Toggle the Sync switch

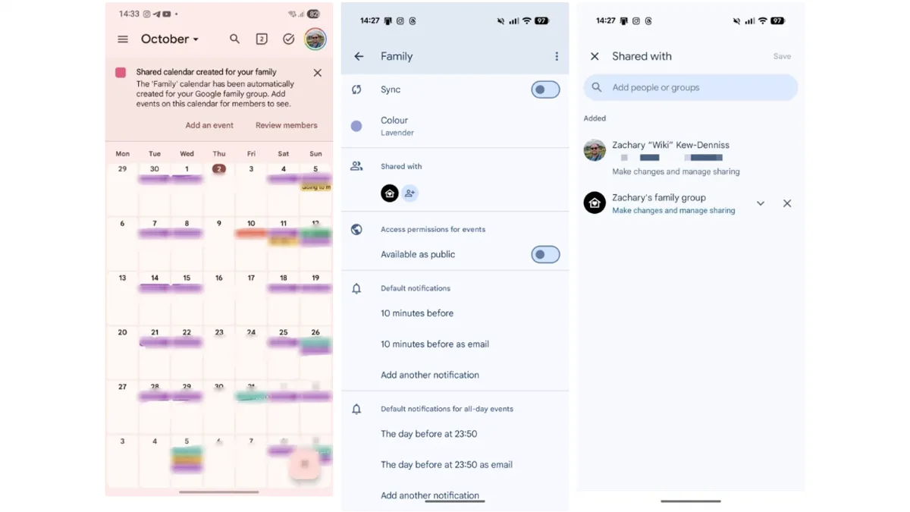(545, 90)
